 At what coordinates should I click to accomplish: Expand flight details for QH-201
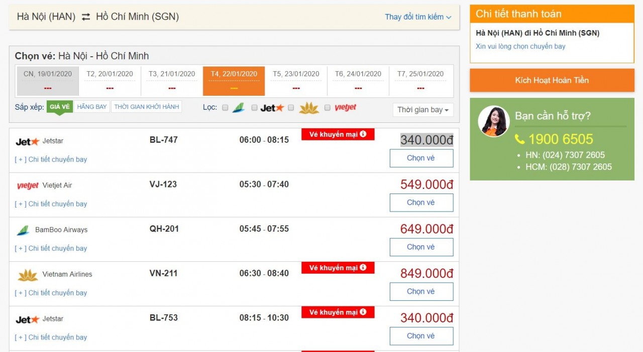[x=51, y=249]
